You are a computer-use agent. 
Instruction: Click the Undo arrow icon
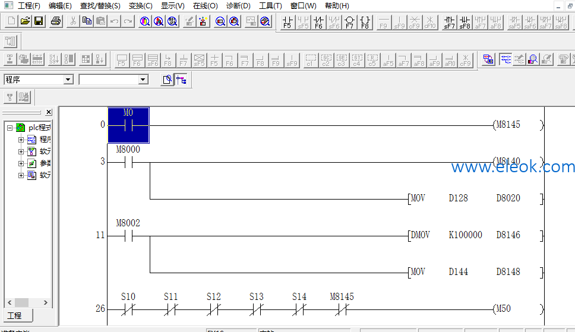pyautogui.click(x=114, y=21)
